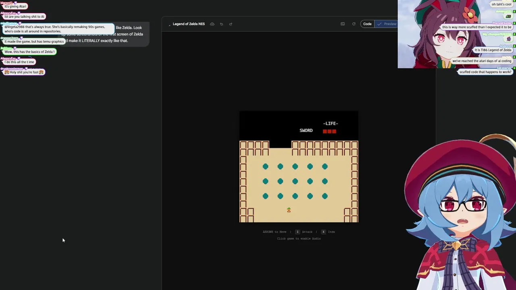Switch to the Preview view
The width and height of the screenshot is (516, 290).
click(387, 24)
